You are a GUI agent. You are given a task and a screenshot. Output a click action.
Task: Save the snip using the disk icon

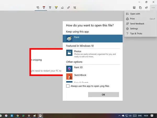134,8
